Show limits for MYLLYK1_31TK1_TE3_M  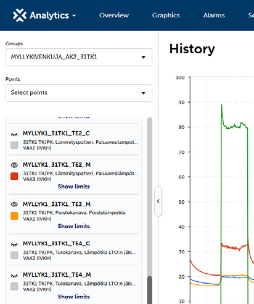tap(74, 226)
